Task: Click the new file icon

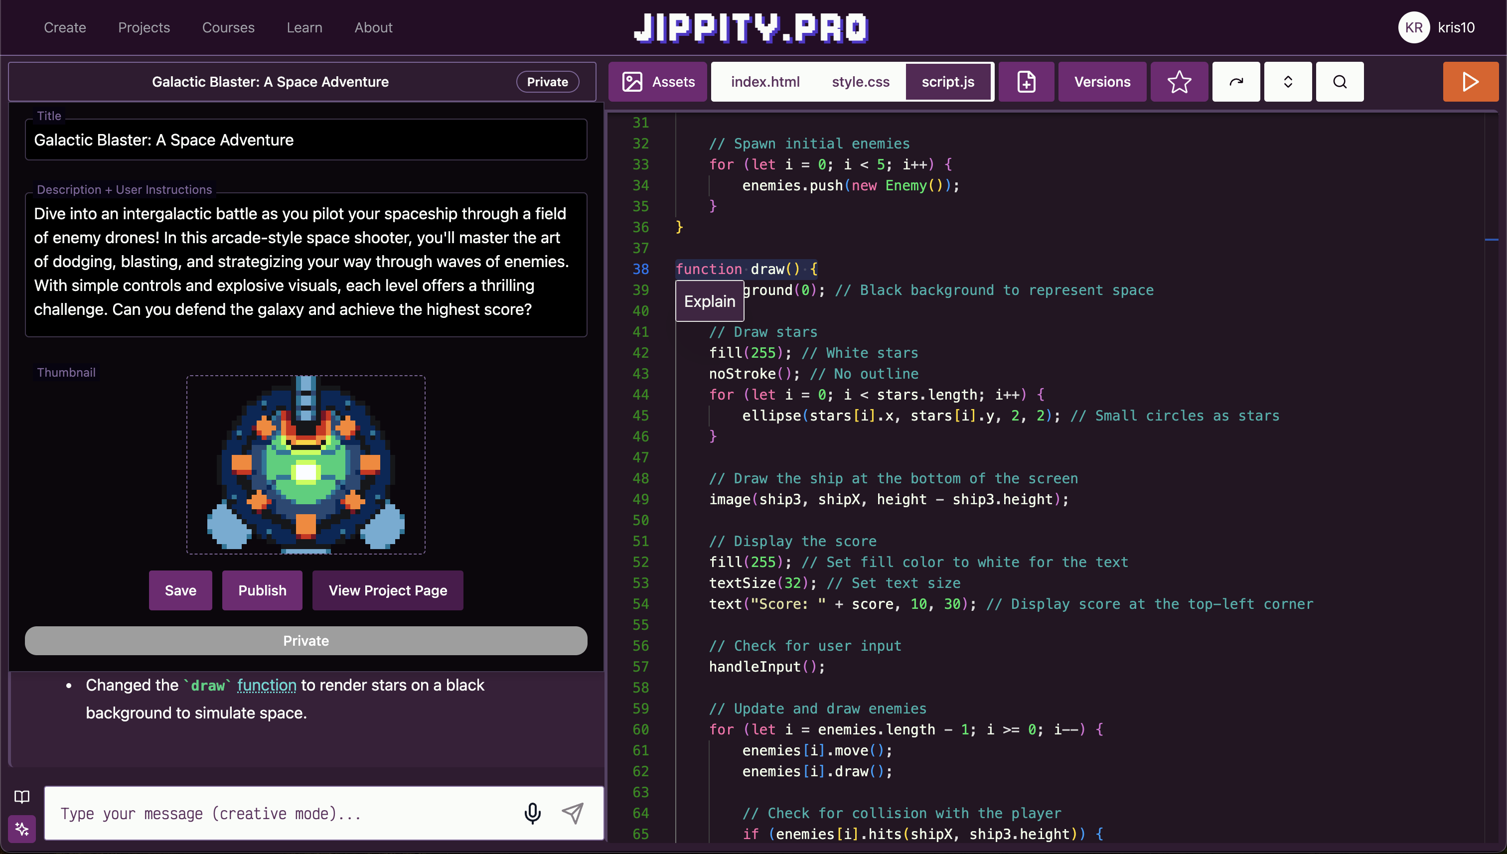Action: tap(1026, 82)
